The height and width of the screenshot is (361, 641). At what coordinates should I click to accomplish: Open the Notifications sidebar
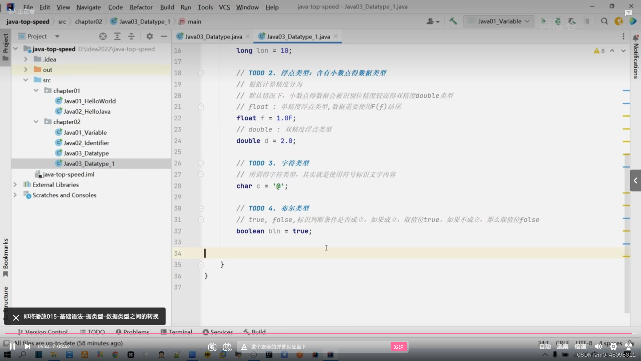(x=635, y=60)
